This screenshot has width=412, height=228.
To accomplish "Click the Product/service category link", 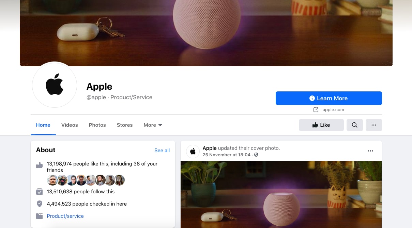I will click(65, 216).
